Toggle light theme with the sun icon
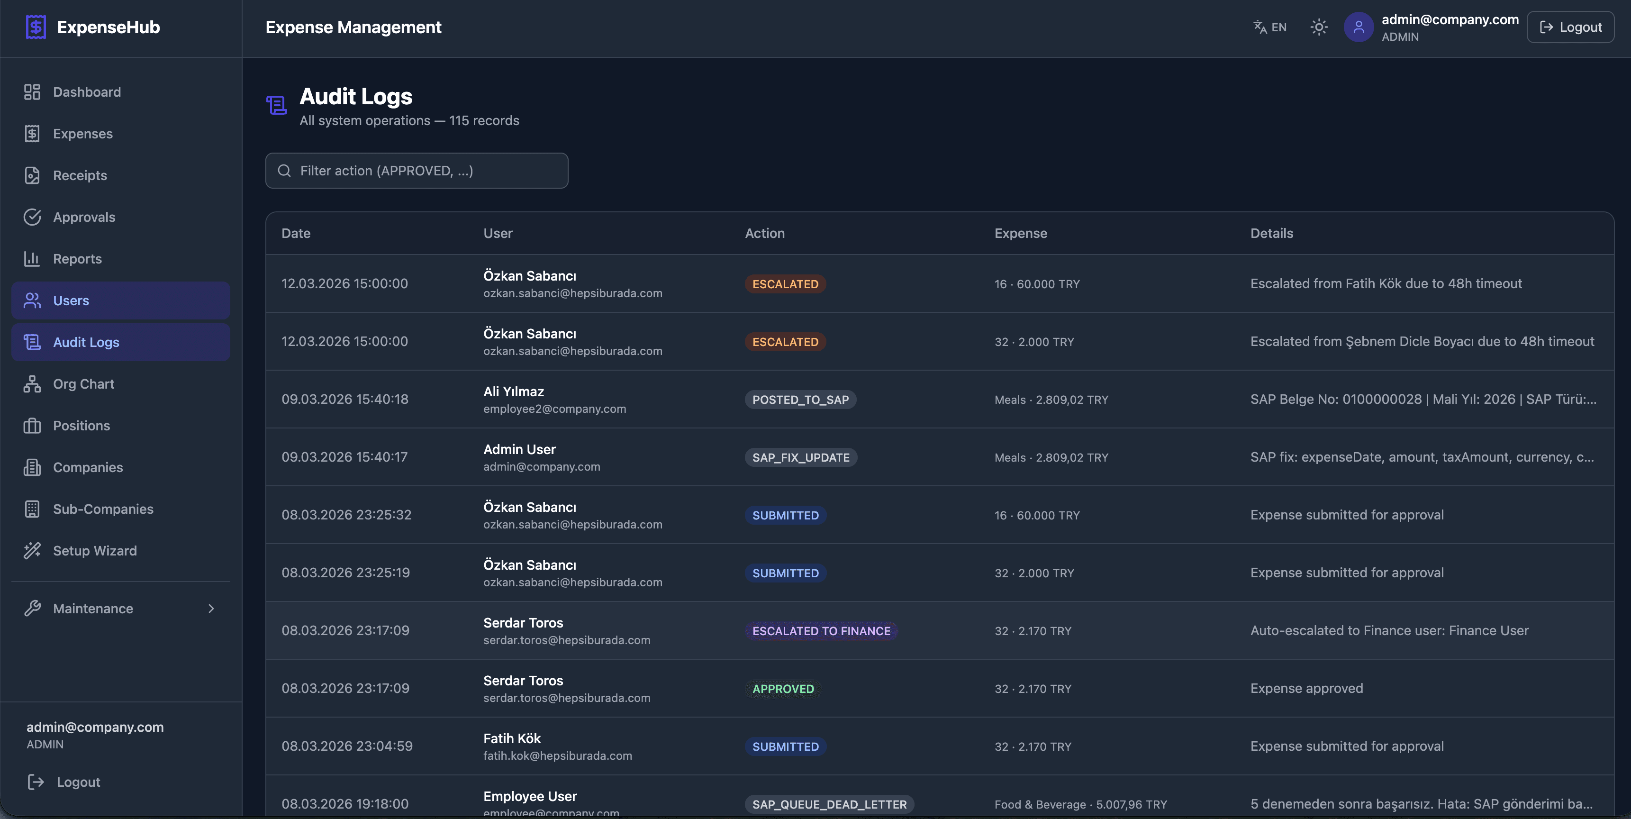 (x=1319, y=27)
